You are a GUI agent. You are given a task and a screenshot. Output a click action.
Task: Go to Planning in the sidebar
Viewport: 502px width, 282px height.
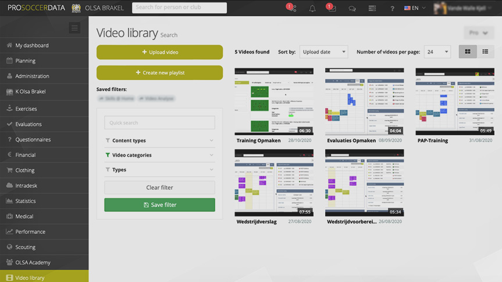(x=25, y=61)
